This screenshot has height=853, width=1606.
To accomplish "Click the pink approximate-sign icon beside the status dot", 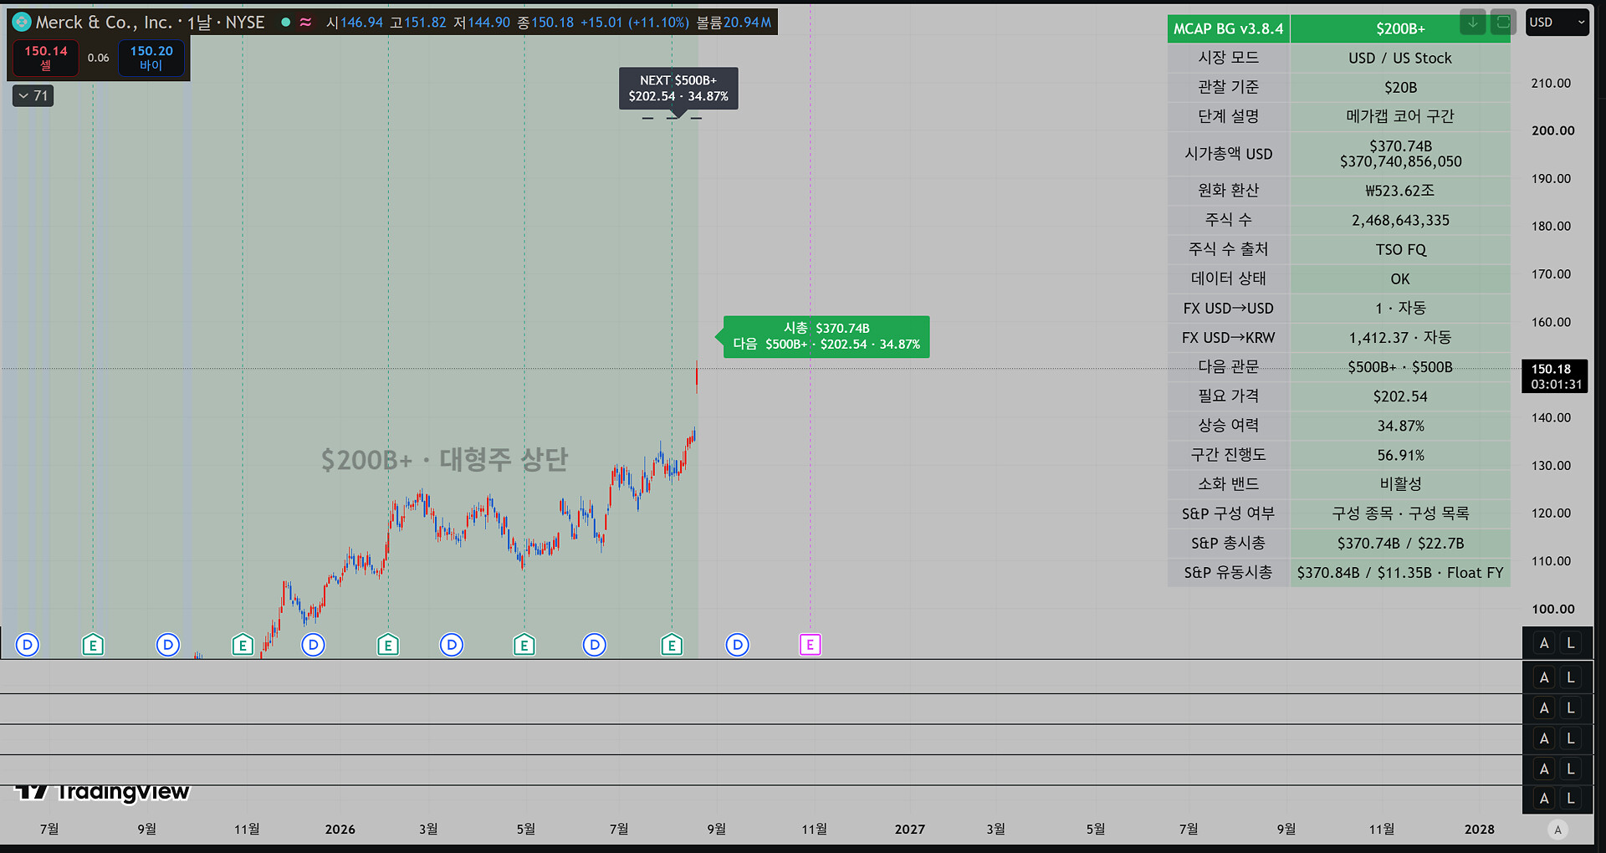I will [x=306, y=23].
